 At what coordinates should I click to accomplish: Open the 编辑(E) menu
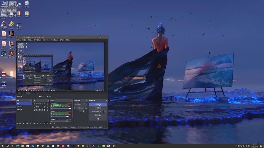click(x=24, y=40)
